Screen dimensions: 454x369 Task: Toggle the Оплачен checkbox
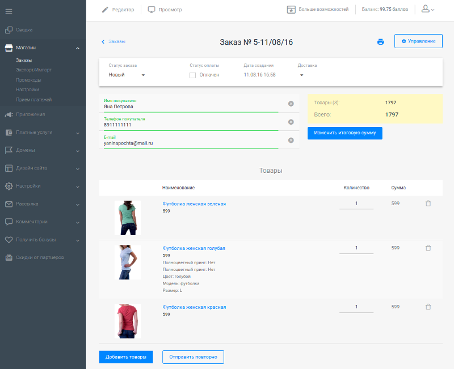point(192,75)
